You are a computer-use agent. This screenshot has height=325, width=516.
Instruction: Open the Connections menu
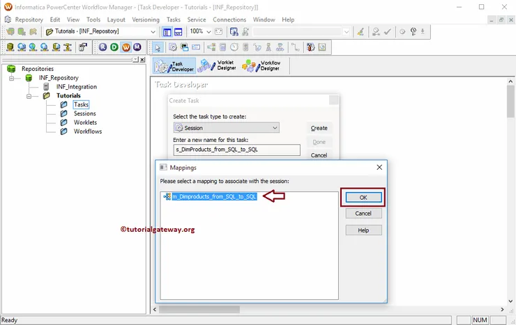tap(229, 19)
